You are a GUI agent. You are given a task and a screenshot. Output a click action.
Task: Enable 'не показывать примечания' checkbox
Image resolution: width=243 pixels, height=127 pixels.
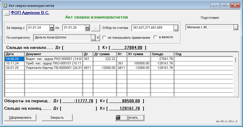click(x=105, y=38)
